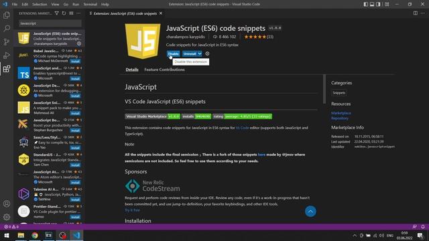The image size is (429, 241).
Task: Open errors and warnings in status bar
Action: (11, 227)
